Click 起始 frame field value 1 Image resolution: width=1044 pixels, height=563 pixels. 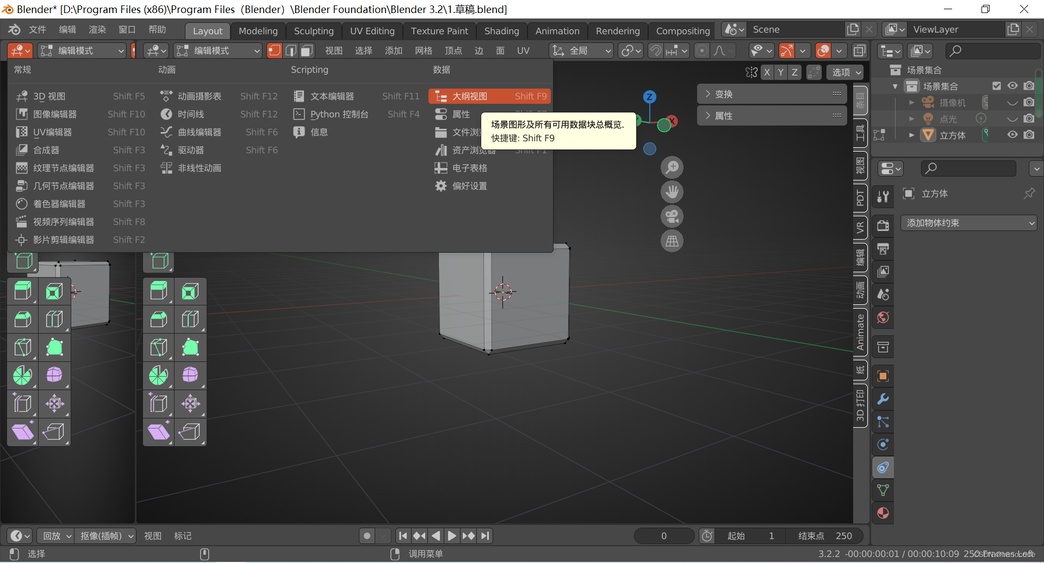[x=751, y=536]
